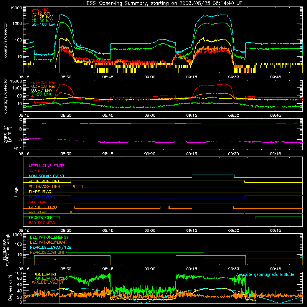Select the 50-100 keV legend label
Image resolution: width=307 pixels, height=307 pixels.
point(43,25)
